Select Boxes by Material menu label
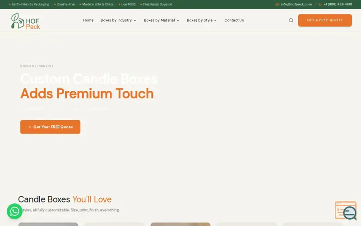This screenshot has height=226, width=361. (x=159, y=20)
